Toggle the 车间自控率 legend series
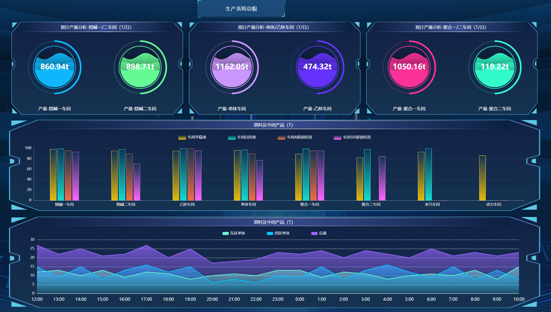551x312 pixels. 242,137
